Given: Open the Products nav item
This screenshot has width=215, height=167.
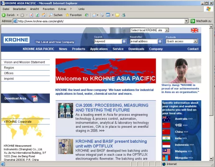Looking at the screenshot, I should 79,49.
